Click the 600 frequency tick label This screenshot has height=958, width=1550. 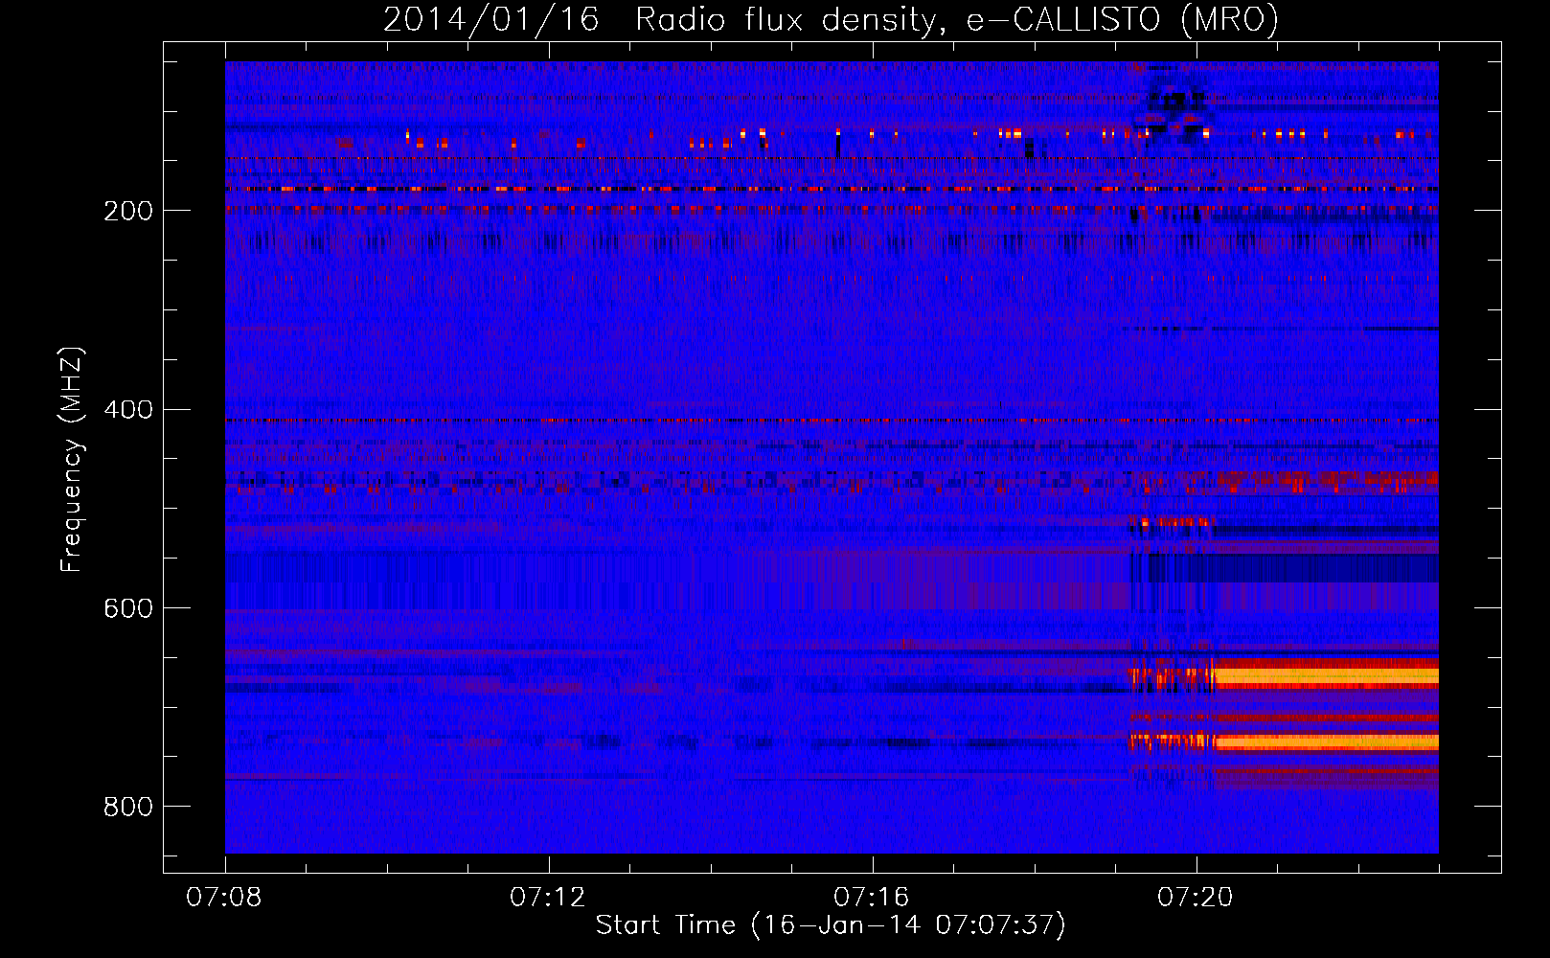pos(127,608)
